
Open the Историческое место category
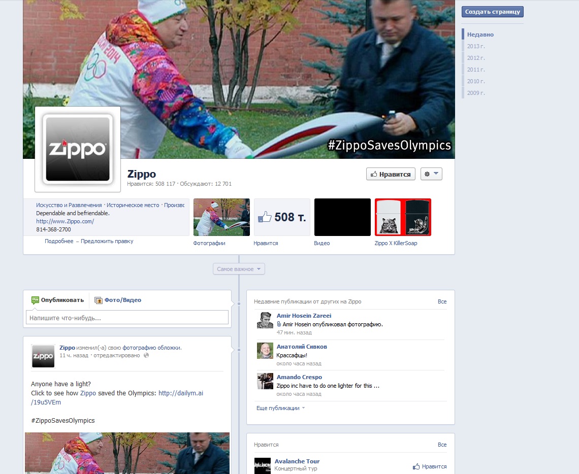133,205
